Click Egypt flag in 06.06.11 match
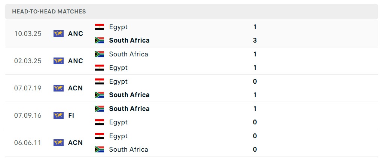The image size is (381, 158). pos(100,136)
